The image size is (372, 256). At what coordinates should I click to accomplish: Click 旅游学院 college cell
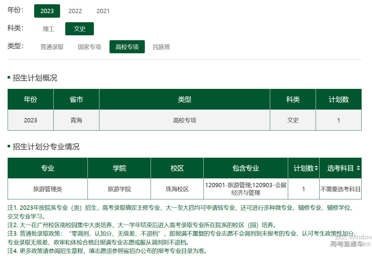click(x=119, y=189)
